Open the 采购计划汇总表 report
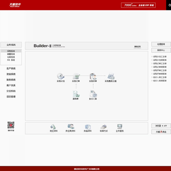 pos(160,56)
